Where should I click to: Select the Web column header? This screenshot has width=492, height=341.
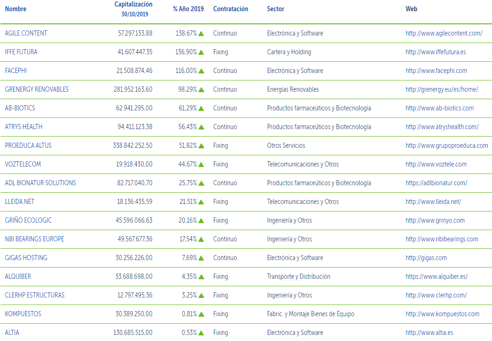(x=411, y=9)
